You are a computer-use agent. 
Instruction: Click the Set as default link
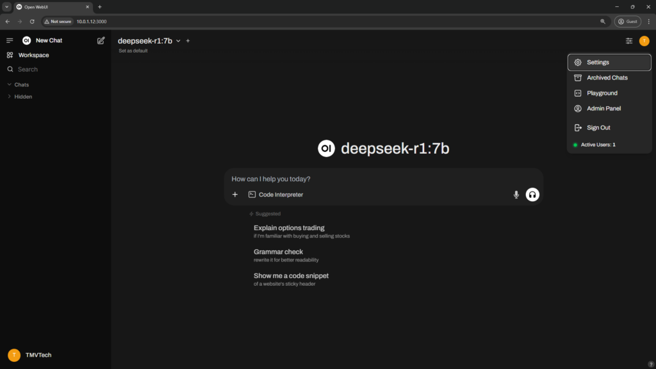point(133,51)
